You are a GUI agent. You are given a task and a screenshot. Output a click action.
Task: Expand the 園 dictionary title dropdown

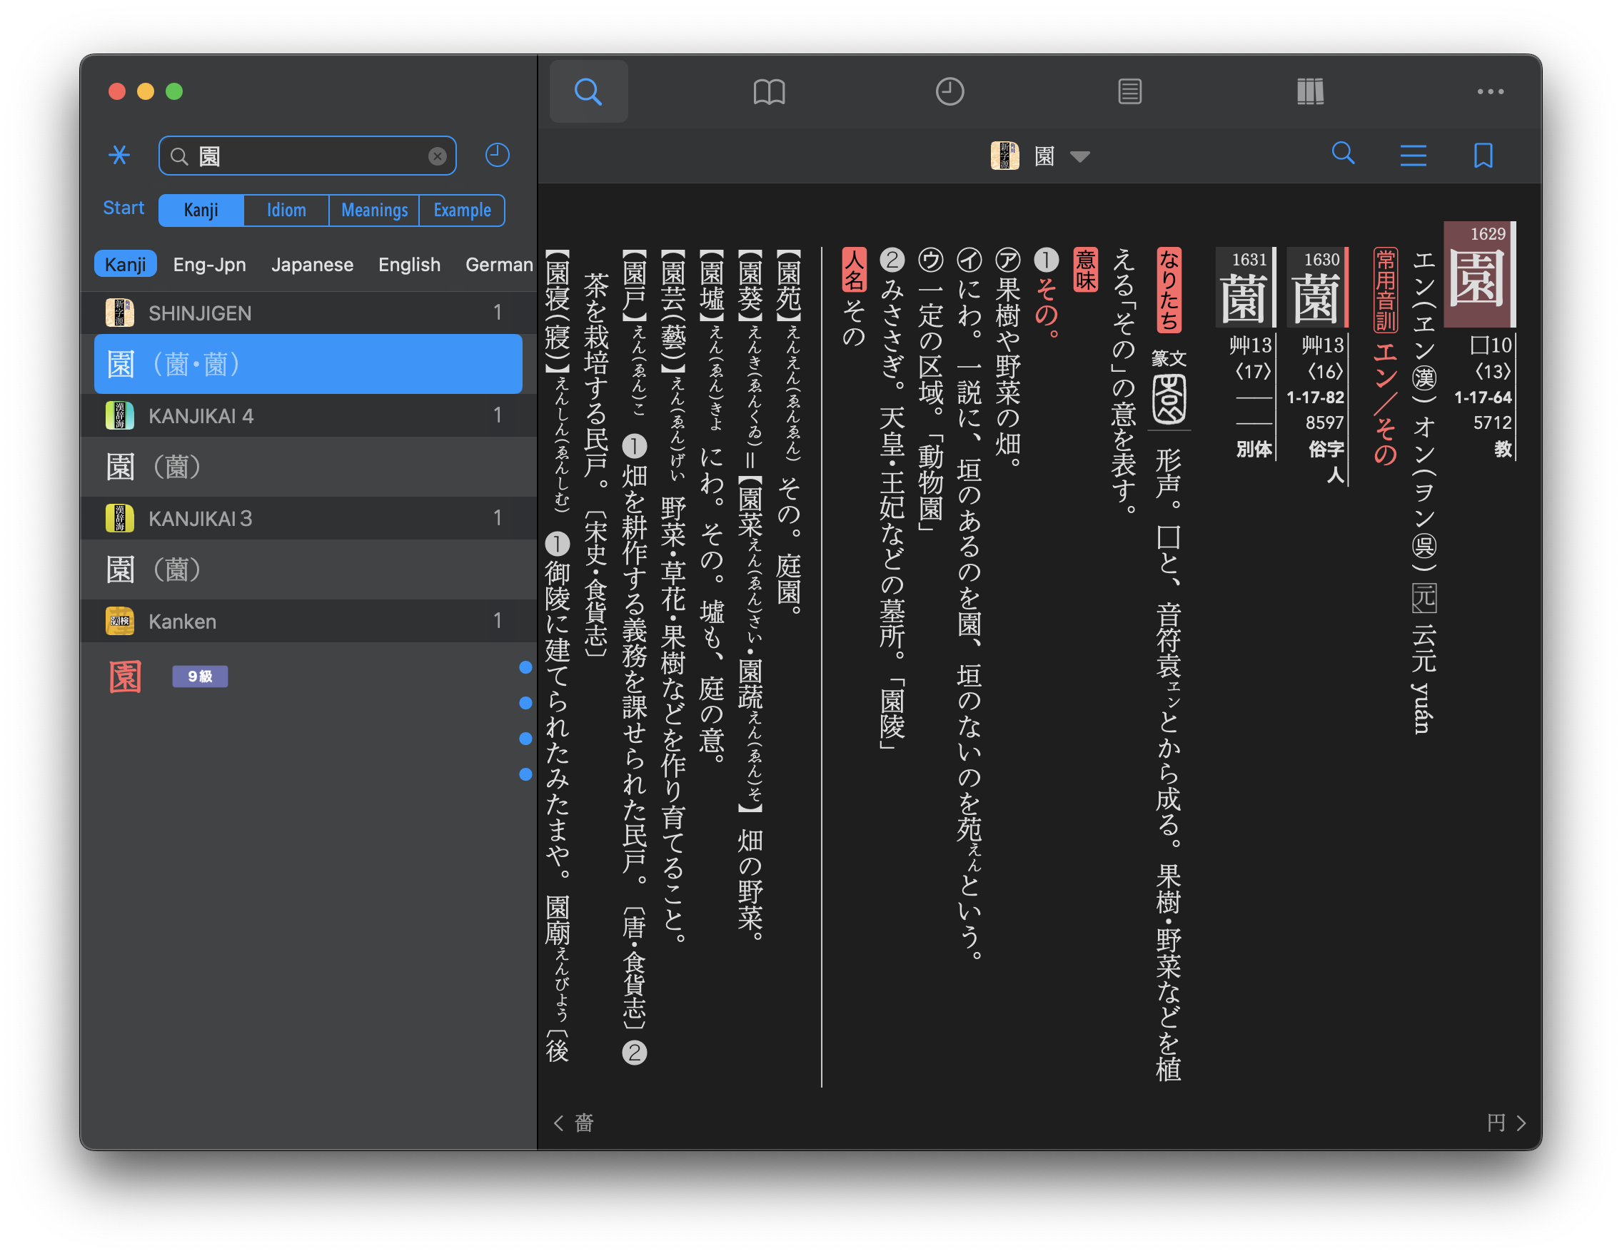1079,156
